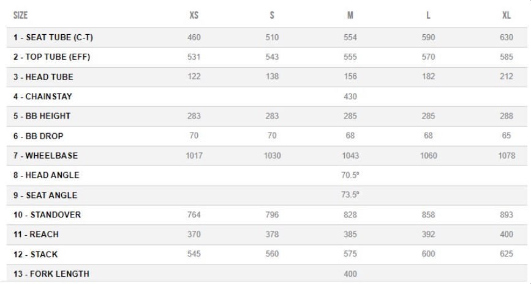Select the S size column header
Screen dimensions: 531x284
pos(272,15)
